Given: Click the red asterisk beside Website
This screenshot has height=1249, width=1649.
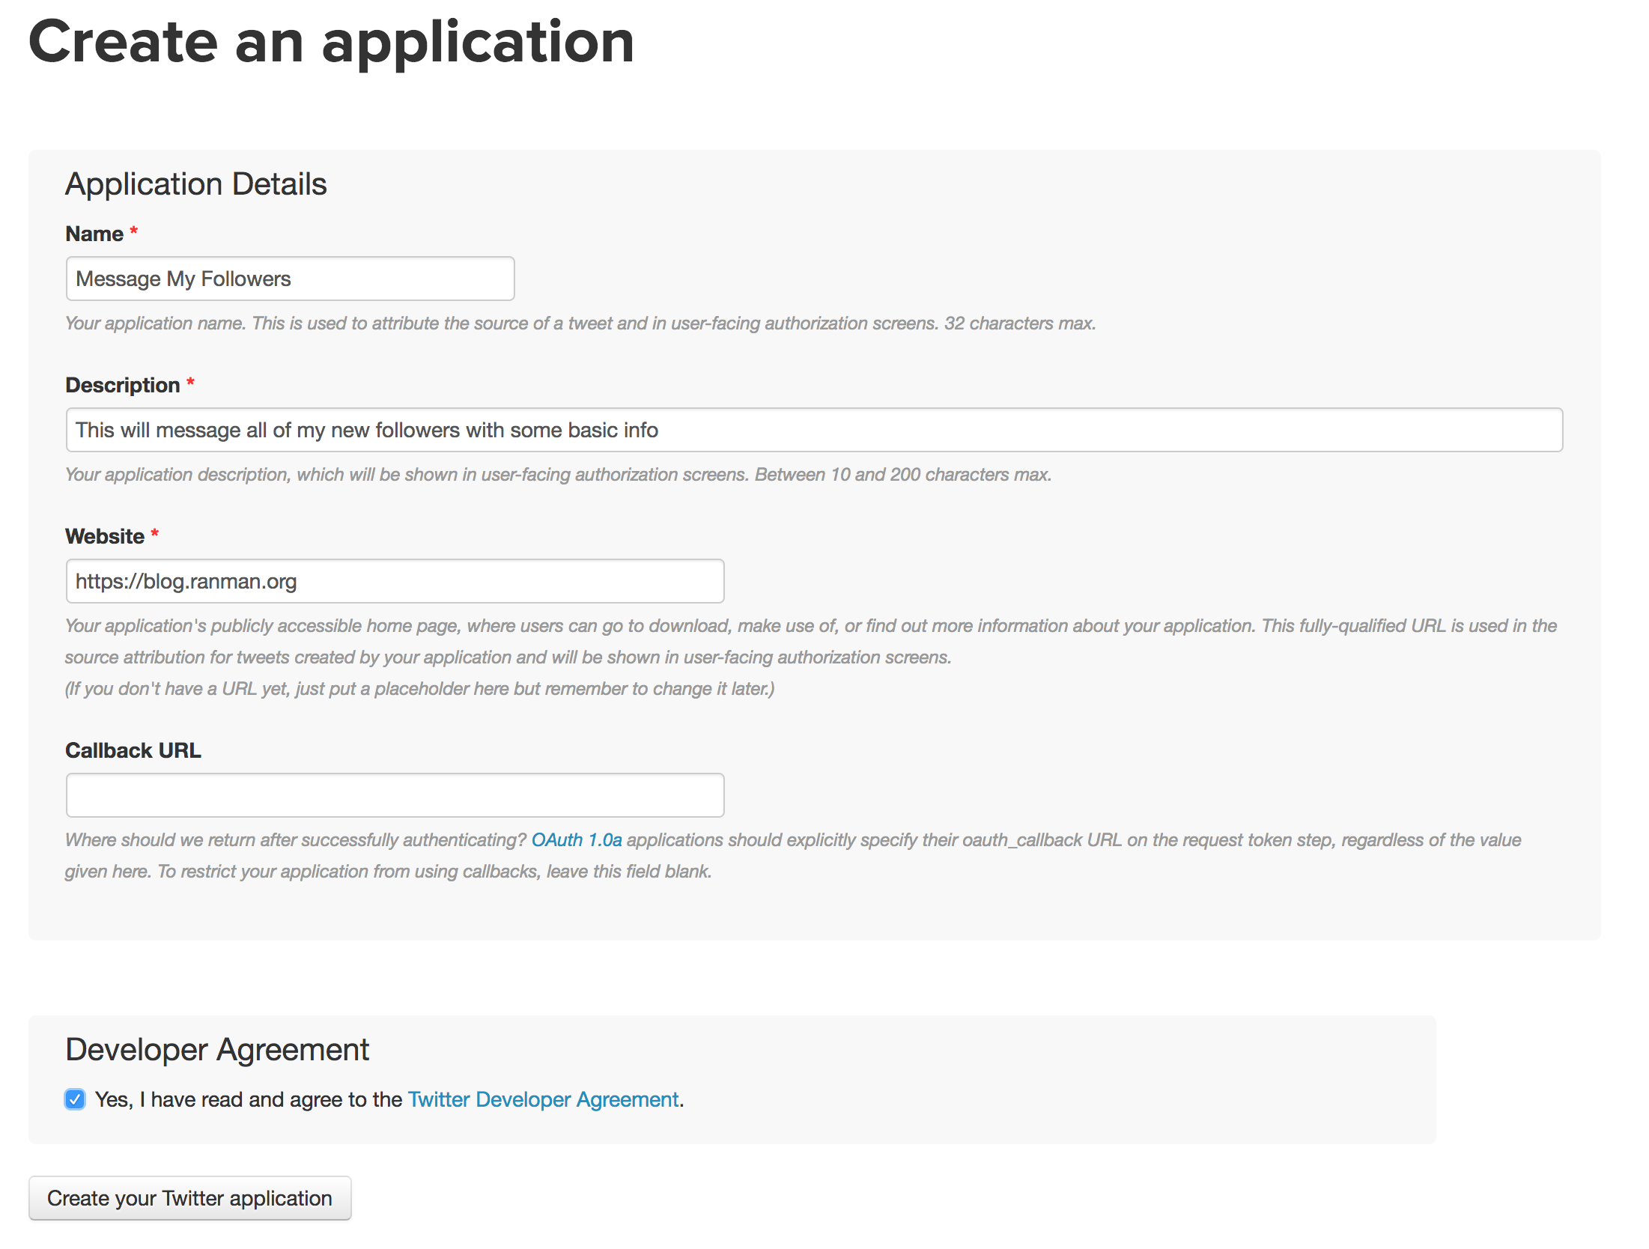Looking at the screenshot, I should (x=155, y=533).
